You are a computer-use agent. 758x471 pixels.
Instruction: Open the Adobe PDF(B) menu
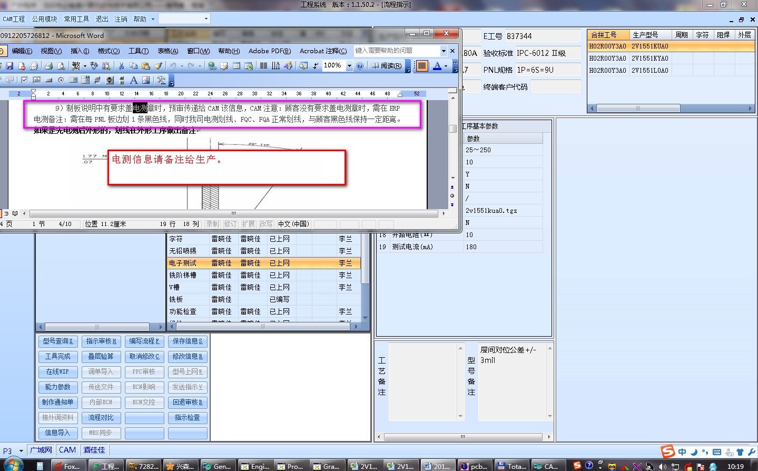coord(270,51)
